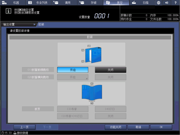180x135 pixels.
Task: Click the 功能关闭 function off button
Action: [x=116, y=127]
